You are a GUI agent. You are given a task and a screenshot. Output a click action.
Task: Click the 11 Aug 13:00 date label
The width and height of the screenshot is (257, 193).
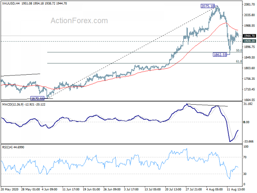click(236, 189)
